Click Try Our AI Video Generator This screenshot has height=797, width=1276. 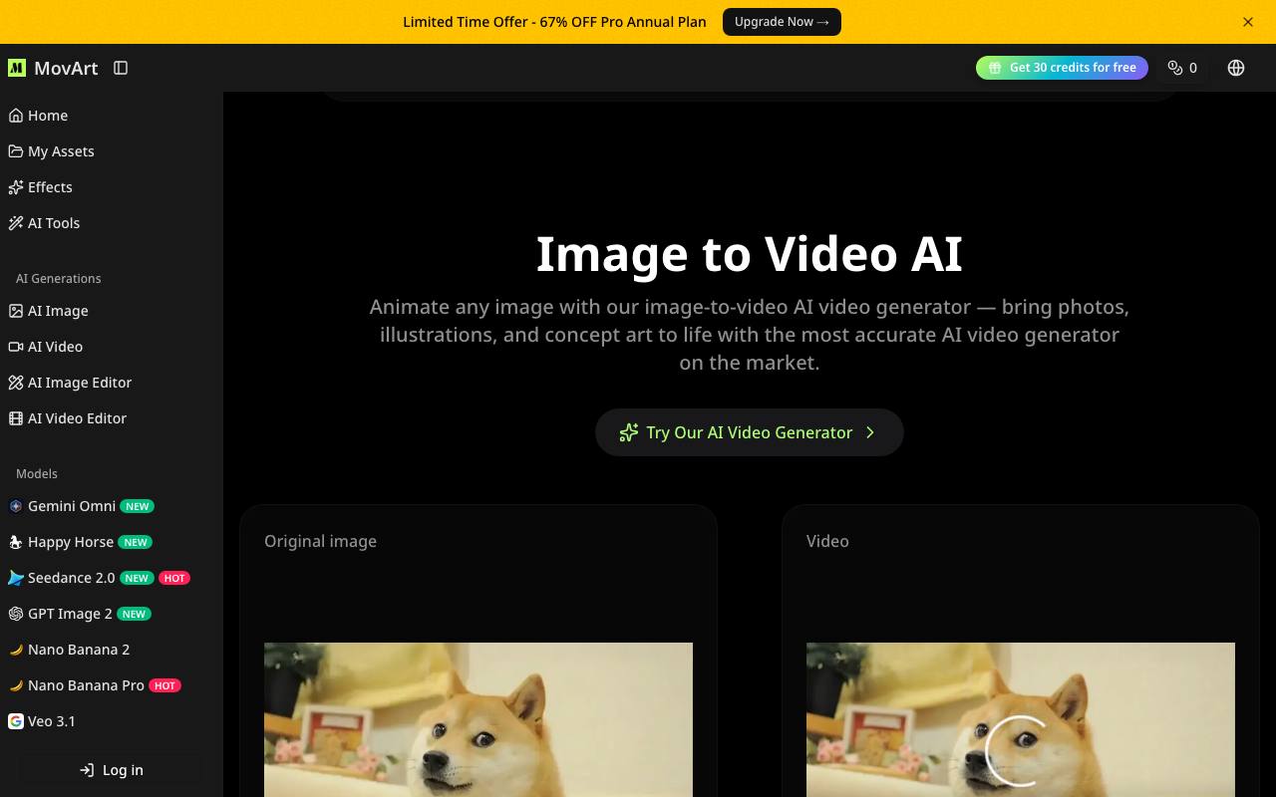coord(750,432)
